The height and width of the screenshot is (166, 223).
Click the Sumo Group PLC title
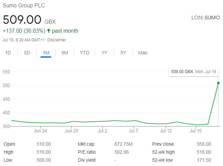(24, 6)
